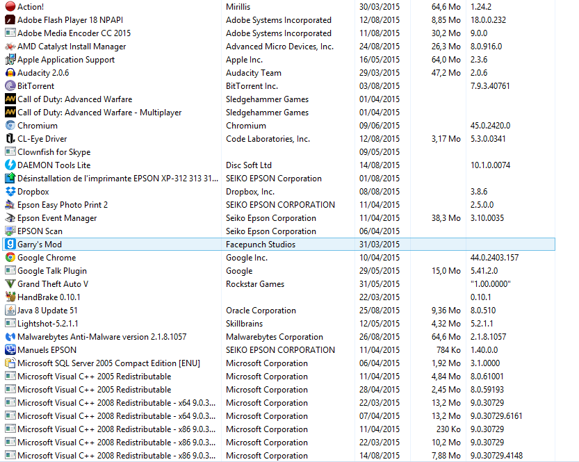Click the EPSON Scan icon

10,231
